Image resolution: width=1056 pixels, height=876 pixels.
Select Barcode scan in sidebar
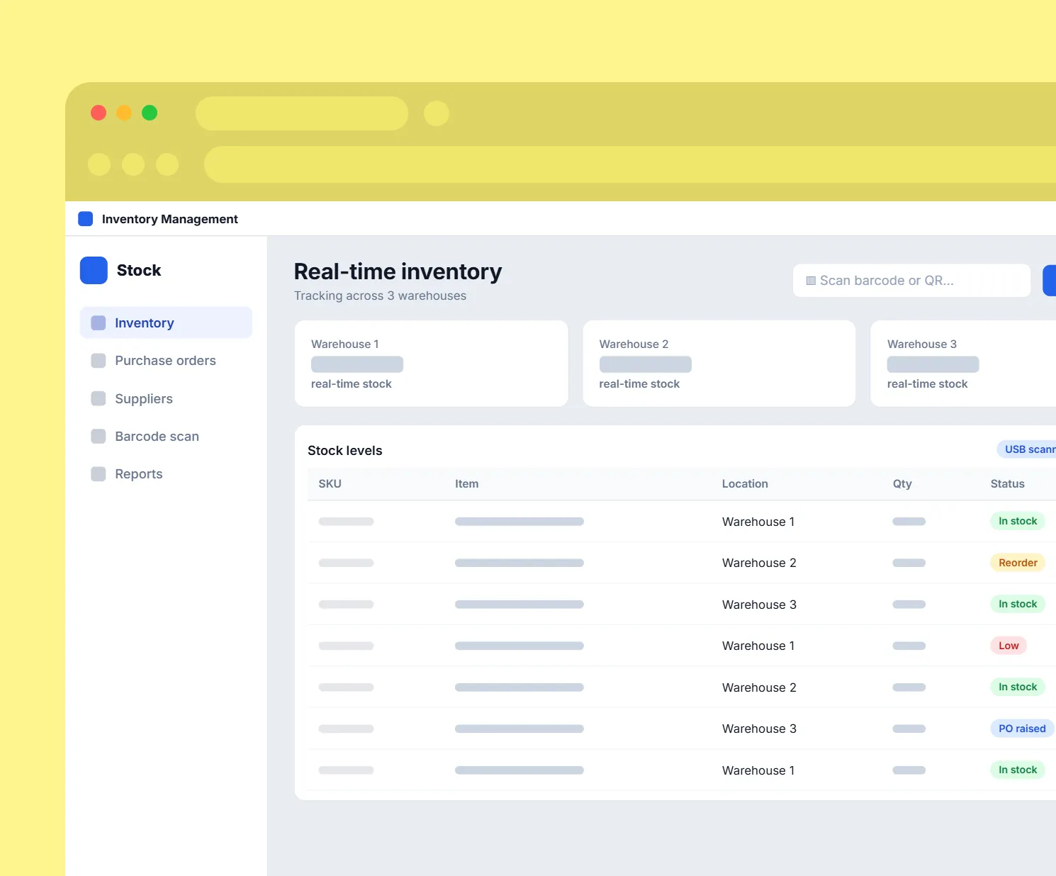point(166,436)
